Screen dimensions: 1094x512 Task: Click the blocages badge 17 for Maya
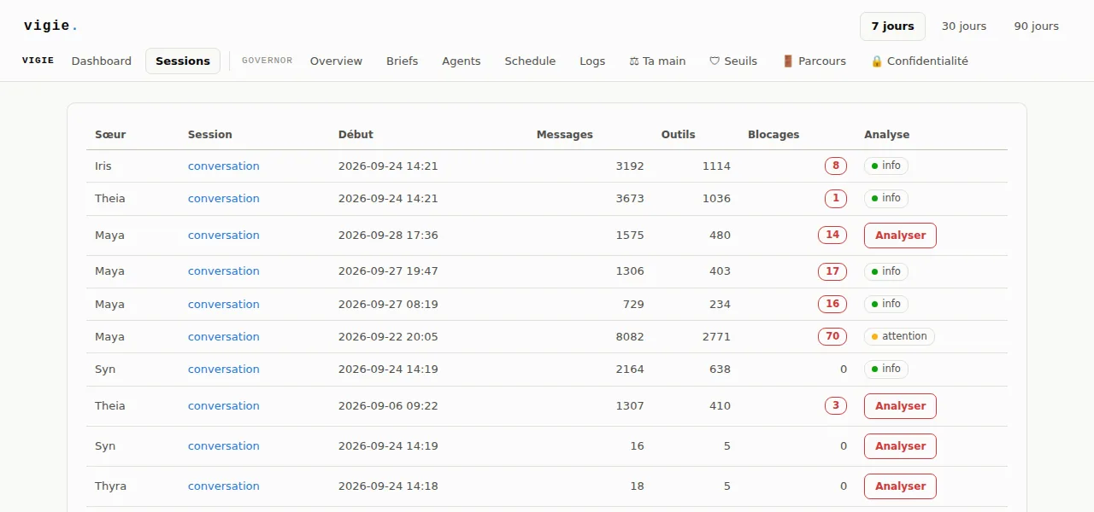832,271
